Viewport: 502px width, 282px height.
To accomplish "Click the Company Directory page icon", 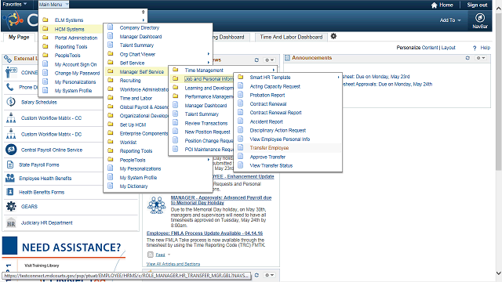I will pos(111,27).
